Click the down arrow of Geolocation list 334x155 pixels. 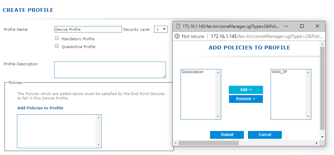click(218, 116)
